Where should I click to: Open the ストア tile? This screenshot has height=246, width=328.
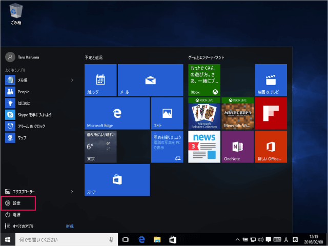click(117, 180)
